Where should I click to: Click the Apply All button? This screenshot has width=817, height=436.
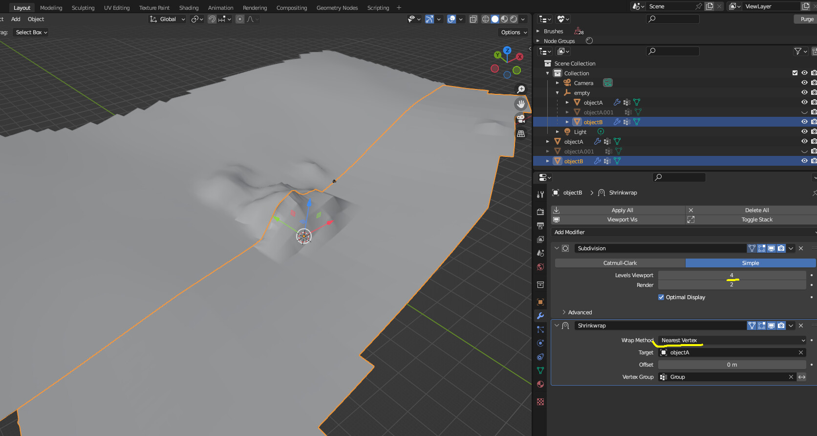[x=618, y=210]
